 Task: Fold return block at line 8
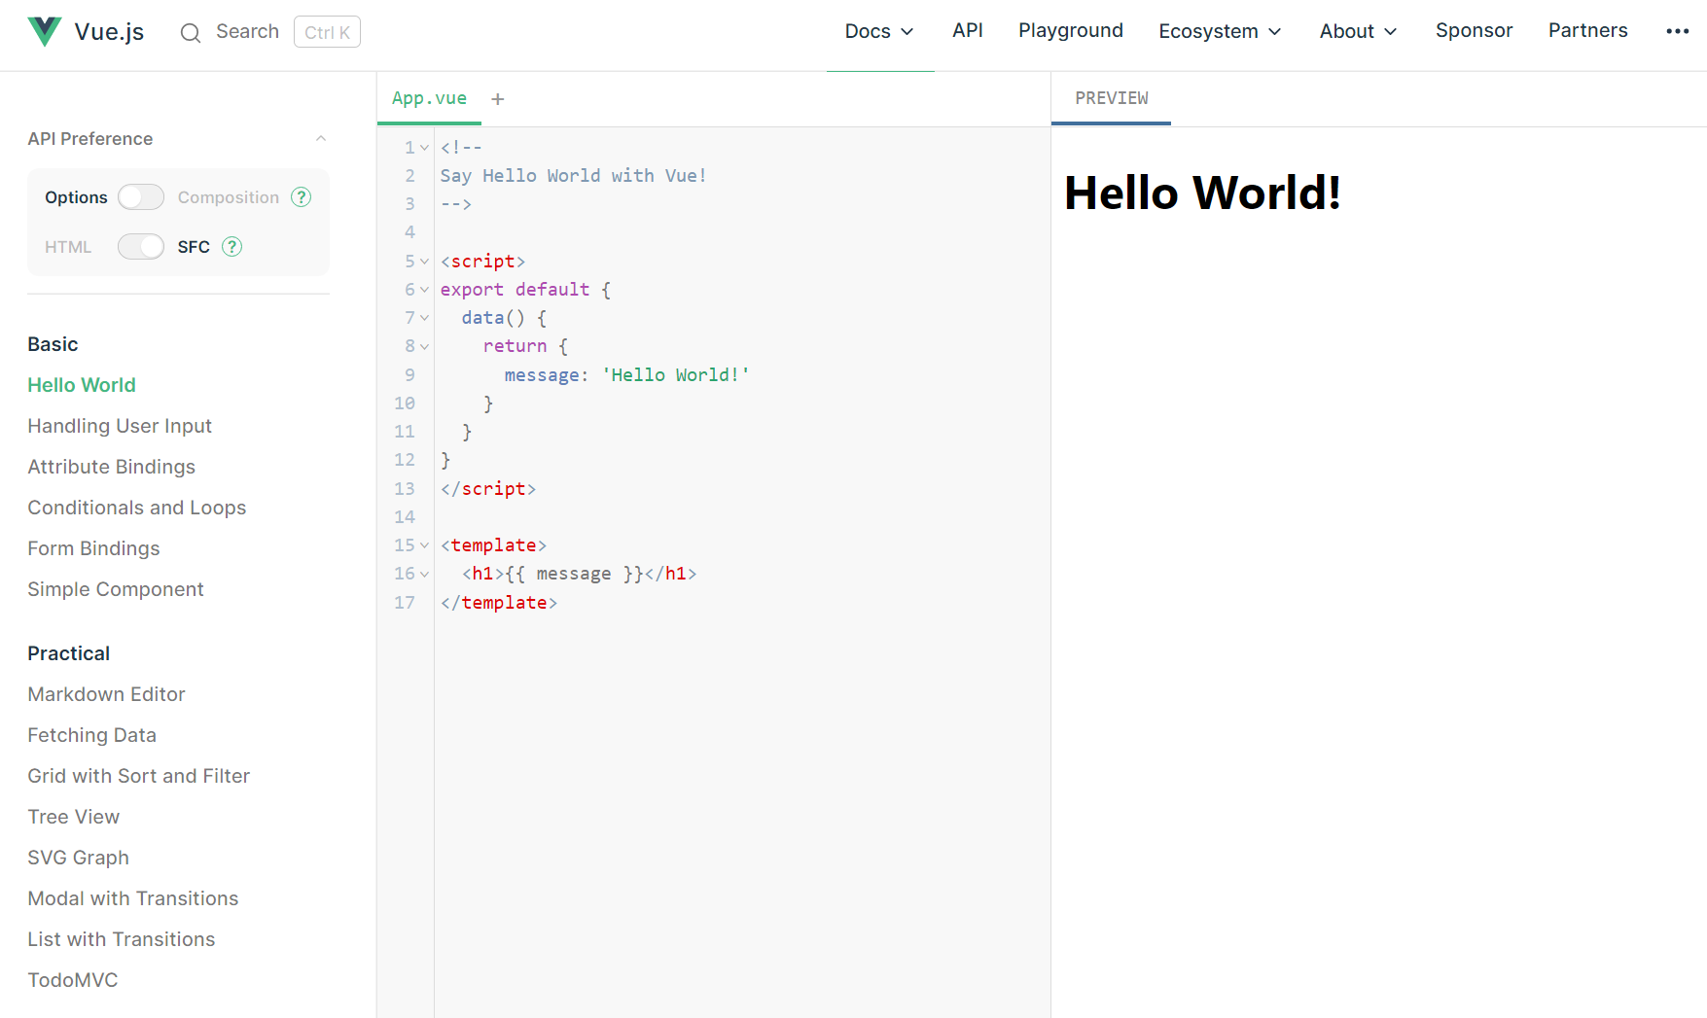[x=425, y=346]
